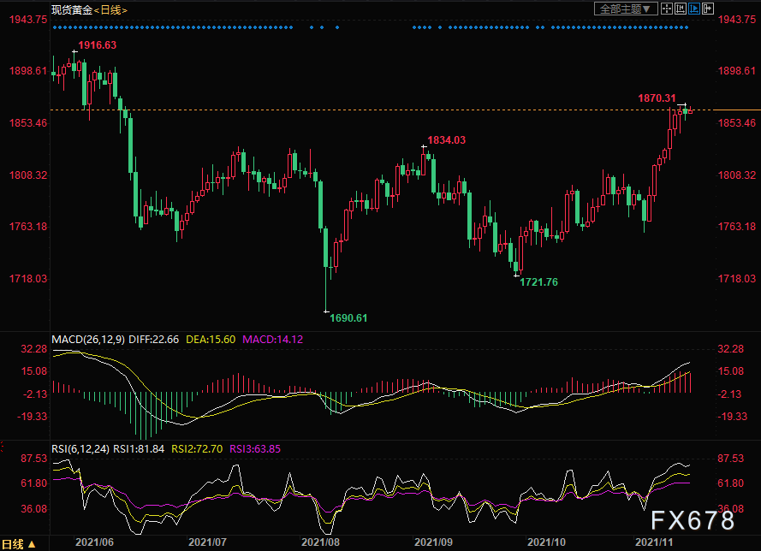The width and height of the screenshot is (761, 551).
Task: Click the 1721.76 trough price label
Action: click(538, 282)
